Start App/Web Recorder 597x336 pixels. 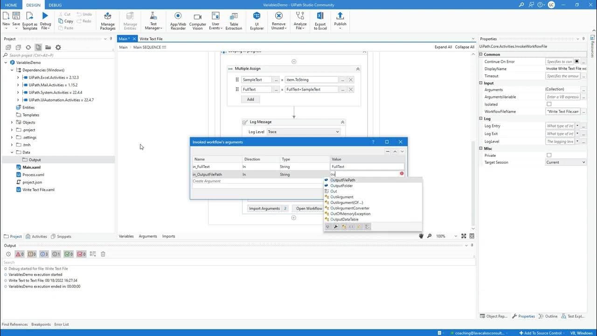(x=178, y=21)
